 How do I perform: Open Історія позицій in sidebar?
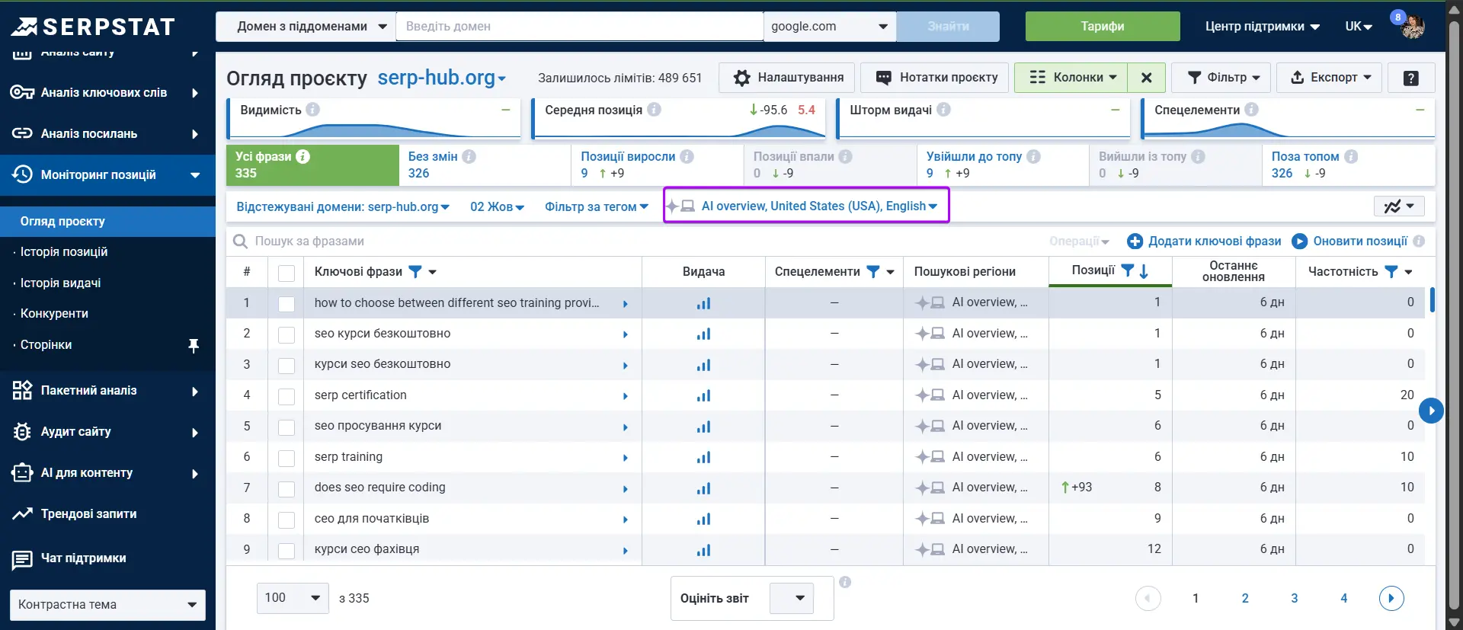[x=64, y=252]
